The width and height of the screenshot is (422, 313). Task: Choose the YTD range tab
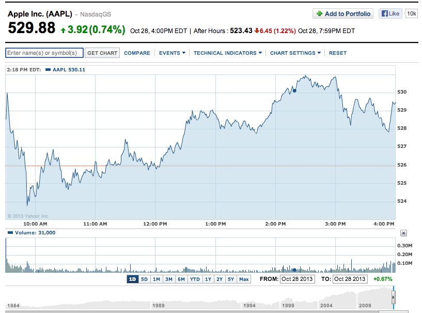[195, 279]
